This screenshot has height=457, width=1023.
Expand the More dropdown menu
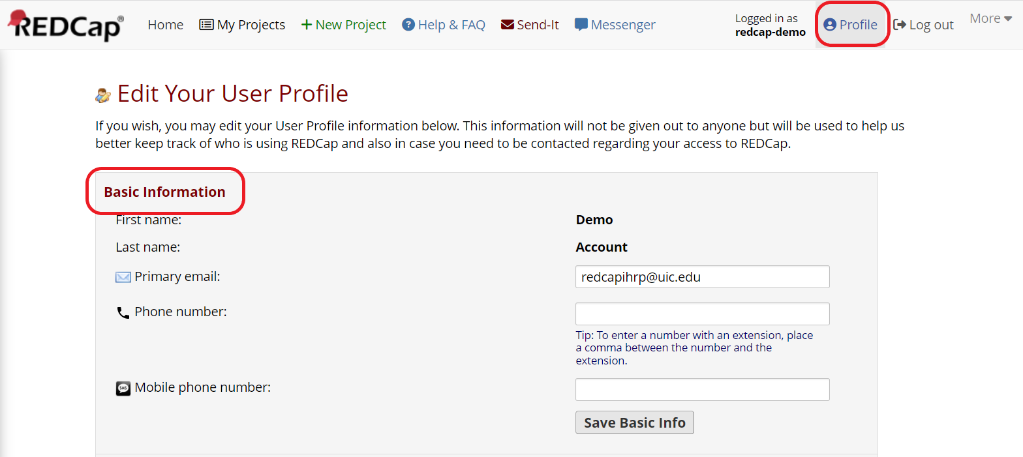pyautogui.click(x=990, y=18)
